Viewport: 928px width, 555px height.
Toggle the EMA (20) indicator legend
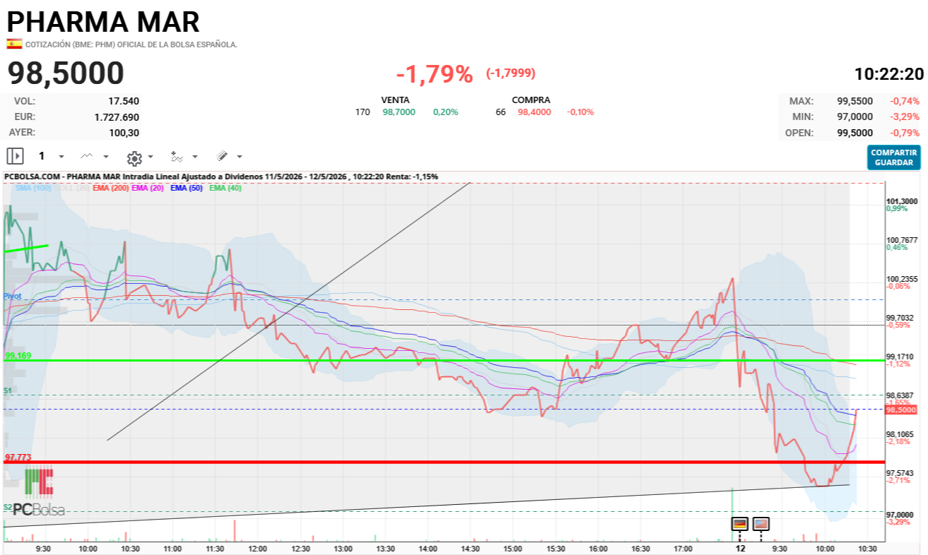148,188
